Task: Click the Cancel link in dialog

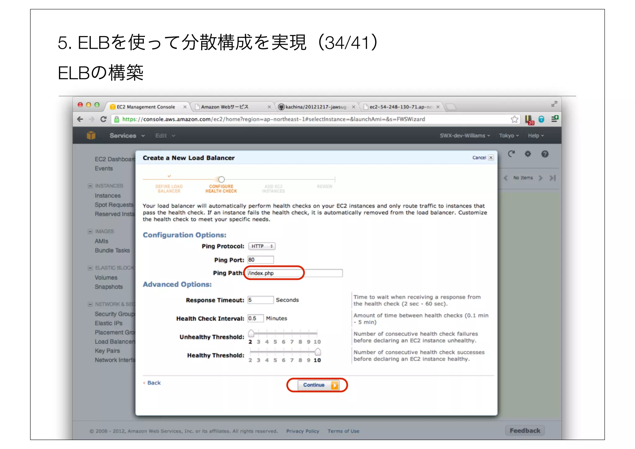Action: 479,158
